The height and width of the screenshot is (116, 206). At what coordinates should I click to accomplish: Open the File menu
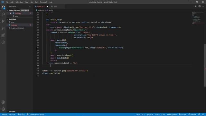point(7,2)
